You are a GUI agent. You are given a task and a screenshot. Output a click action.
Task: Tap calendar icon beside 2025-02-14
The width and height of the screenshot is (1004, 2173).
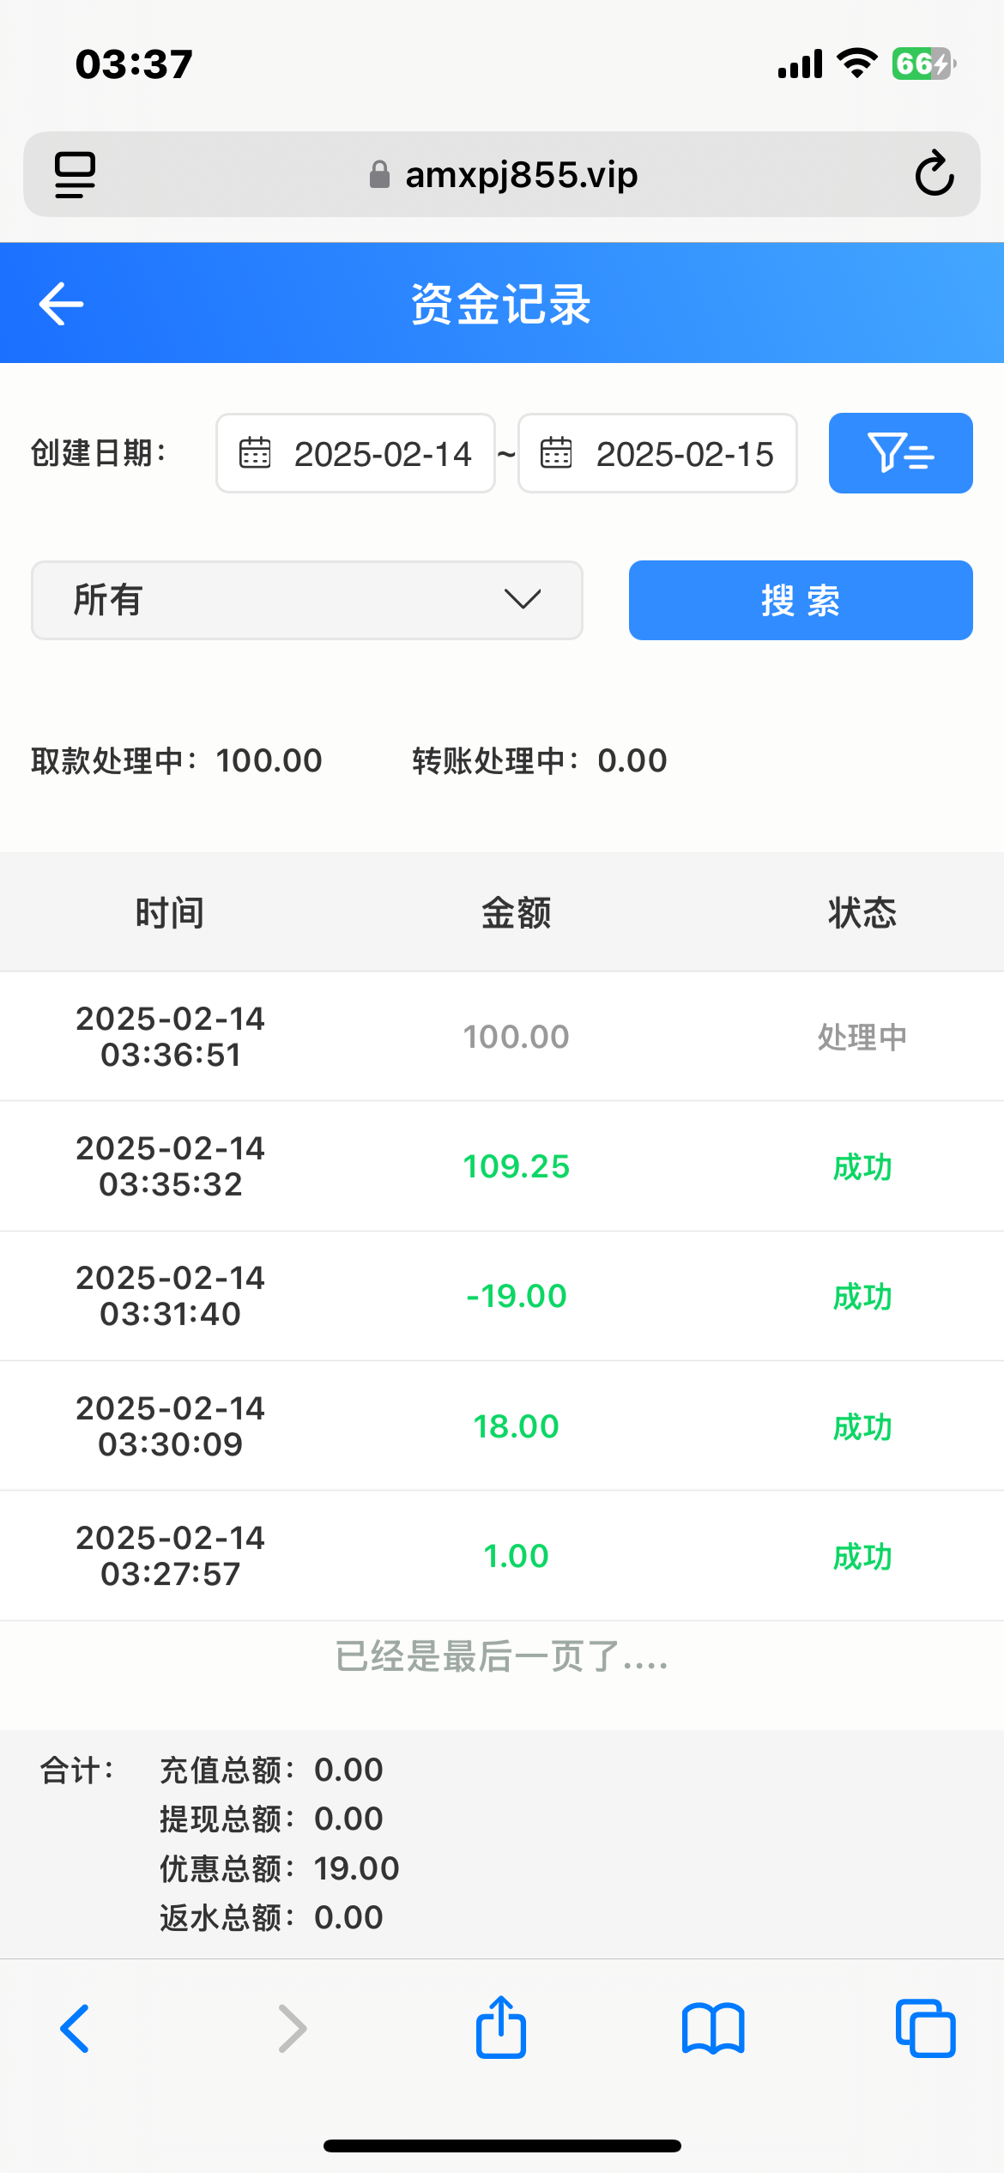pyautogui.click(x=254, y=453)
